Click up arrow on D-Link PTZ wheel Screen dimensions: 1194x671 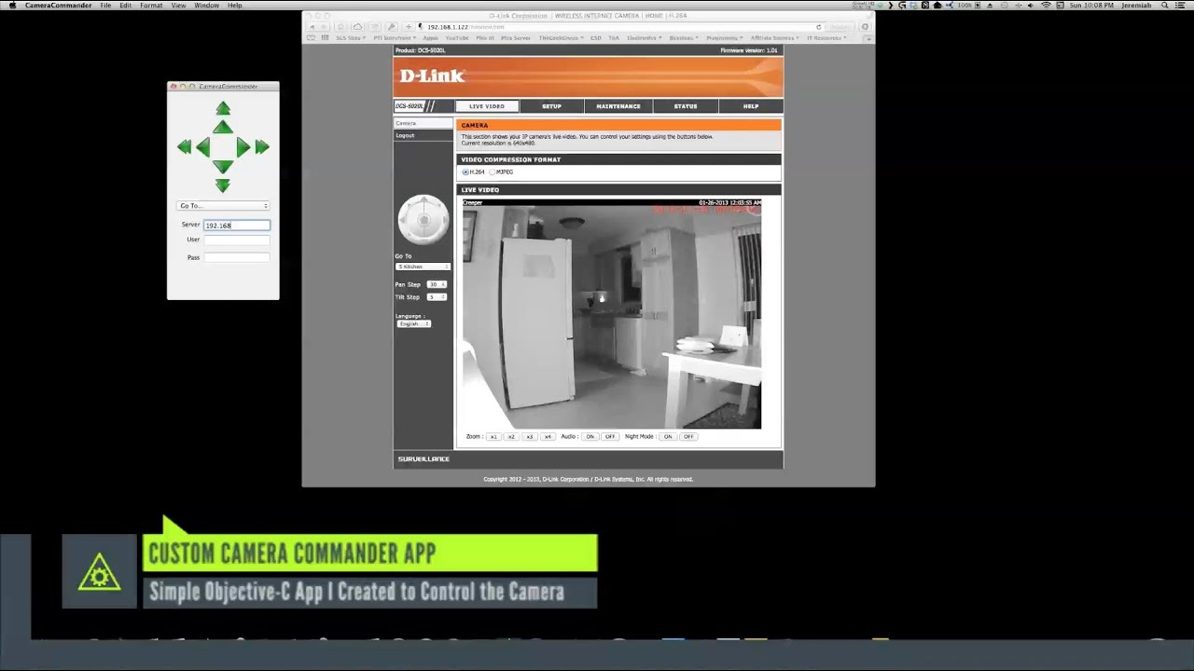tap(423, 200)
